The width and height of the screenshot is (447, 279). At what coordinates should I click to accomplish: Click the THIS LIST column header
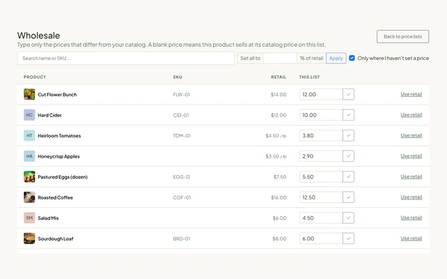coord(309,77)
